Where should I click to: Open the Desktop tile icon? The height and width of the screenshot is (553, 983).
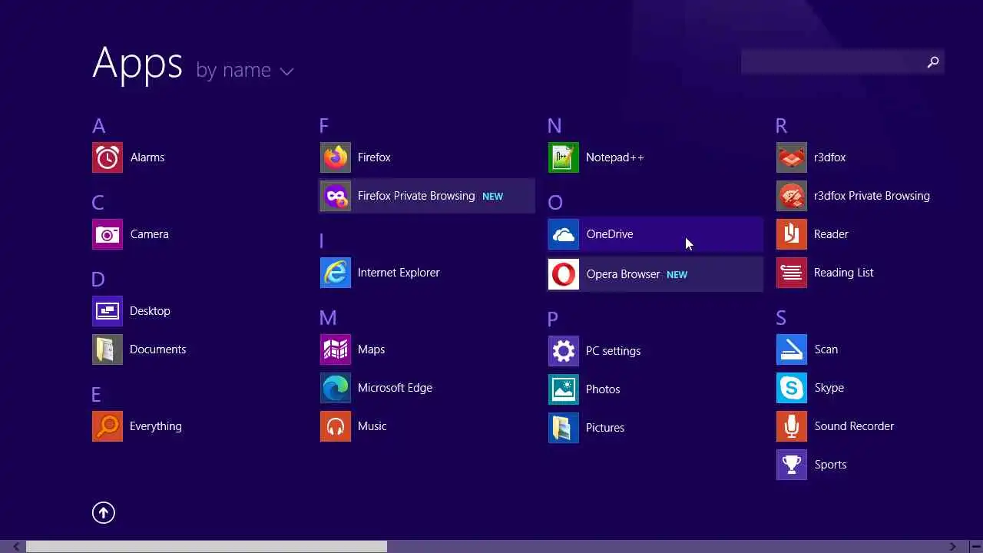pos(108,311)
